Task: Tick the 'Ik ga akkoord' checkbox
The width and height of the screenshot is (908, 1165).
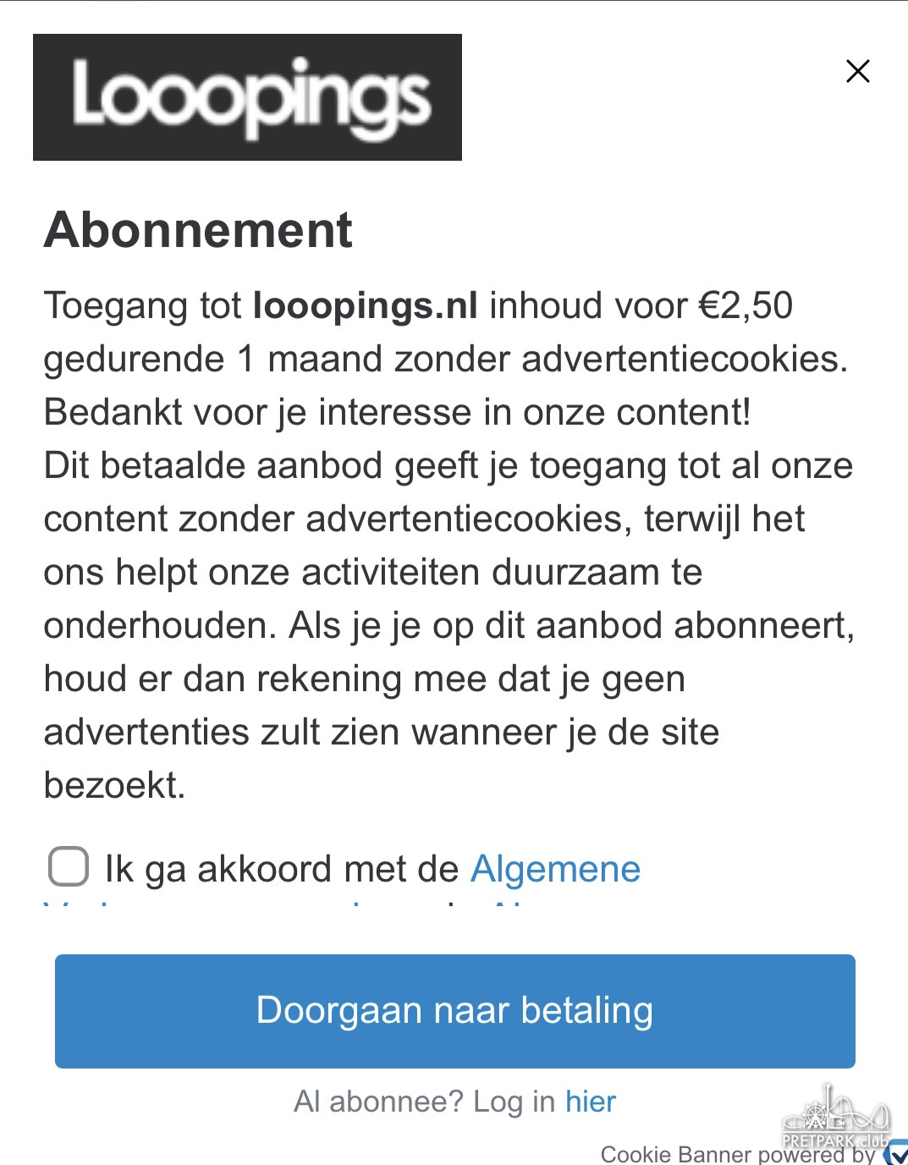Action: (x=69, y=866)
